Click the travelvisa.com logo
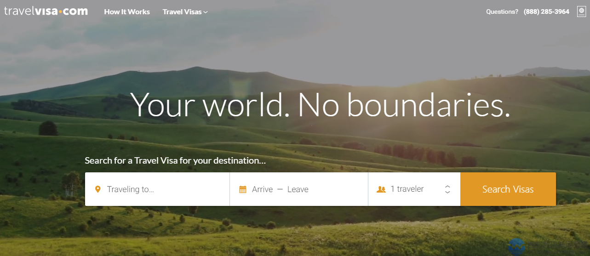Screen dimensions: 590x256 click(46, 11)
